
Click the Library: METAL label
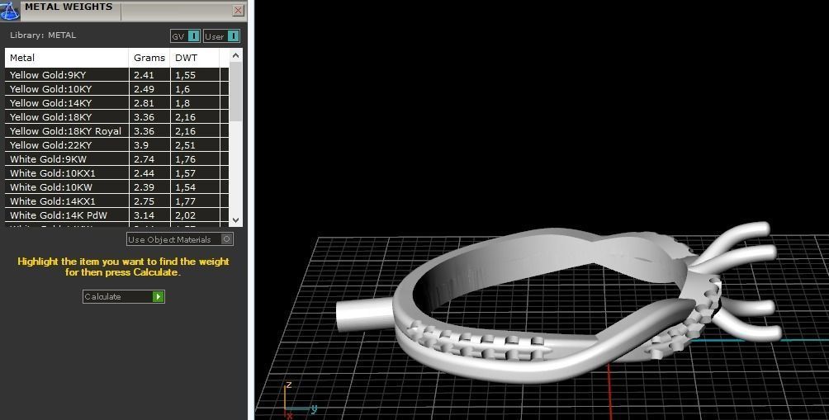43,35
